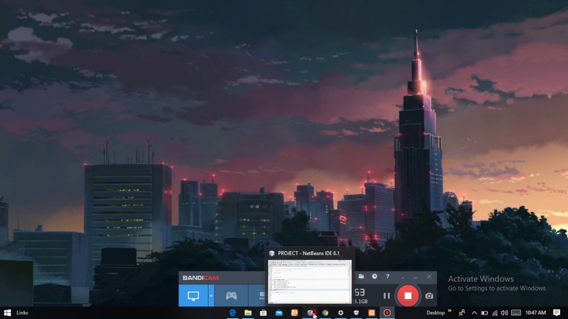
Task: Open the volume speaker icon
Action: (x=504, y=313)
